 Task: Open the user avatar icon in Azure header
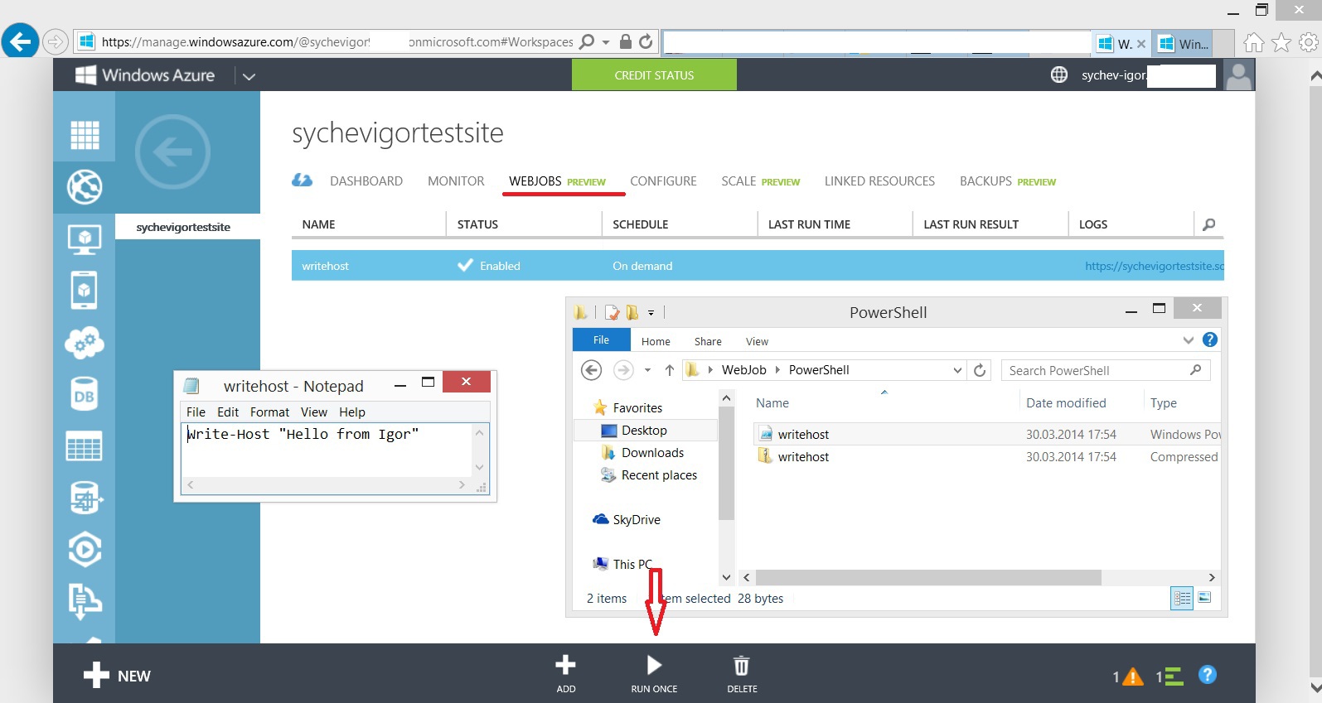(x=1239, y=75)
